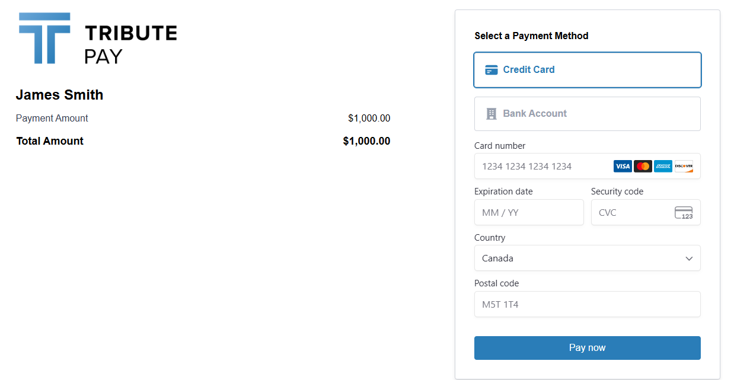Open the Country dropdown

coord(581,258)
